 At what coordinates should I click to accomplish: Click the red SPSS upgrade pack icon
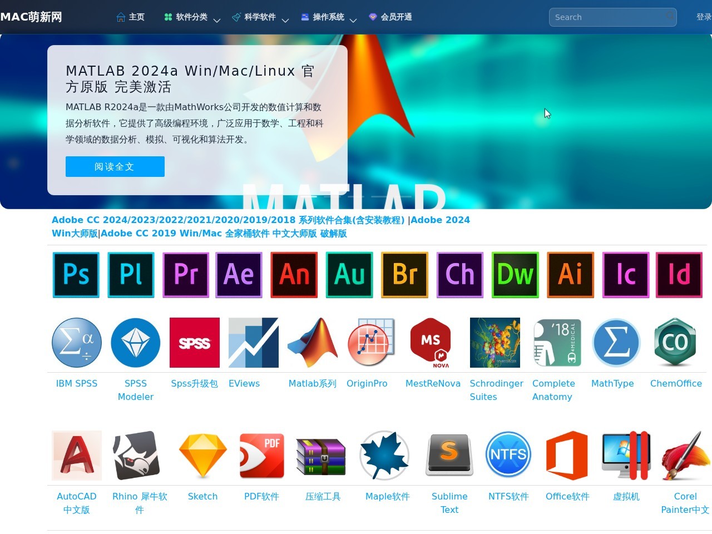tap(195, 343)
